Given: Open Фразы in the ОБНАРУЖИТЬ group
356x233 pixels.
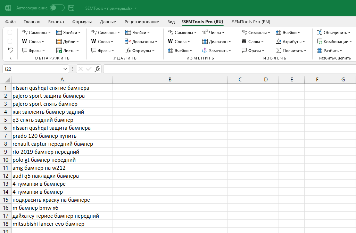Looking at the screenshot, I should (x=34, y=51).
